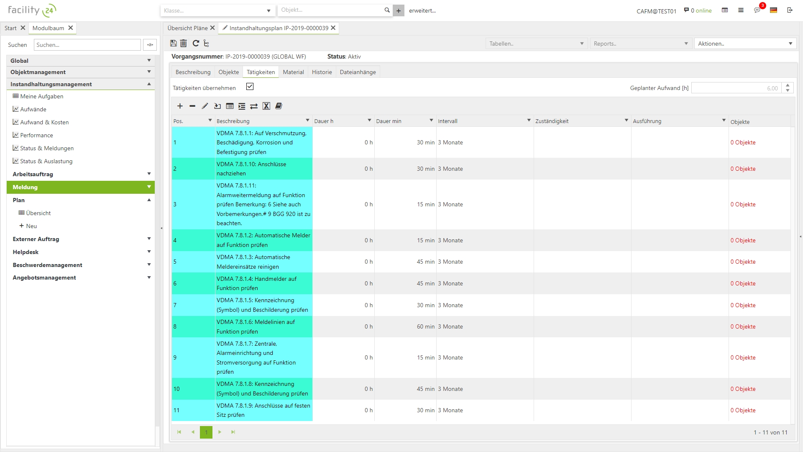The width and height of the screenshot is (803, 452).
Task: Click the refresh arrow icon
Action: pos(195,43)
